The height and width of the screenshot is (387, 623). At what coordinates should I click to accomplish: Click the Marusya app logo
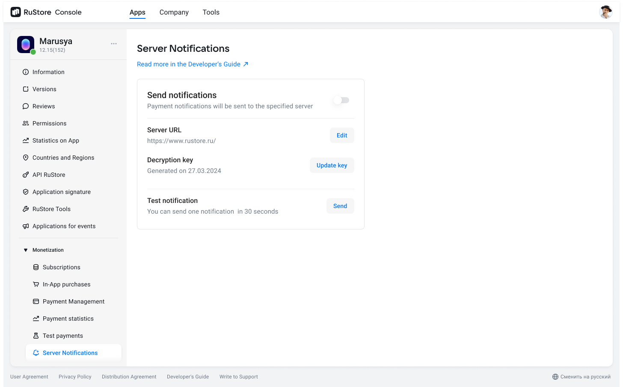(x=26, y=45)
